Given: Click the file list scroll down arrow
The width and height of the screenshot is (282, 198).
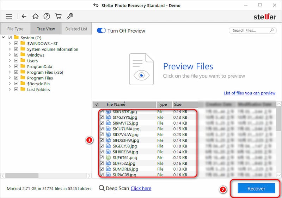Looking at the screenshot, I should click(x=279, y=175).
